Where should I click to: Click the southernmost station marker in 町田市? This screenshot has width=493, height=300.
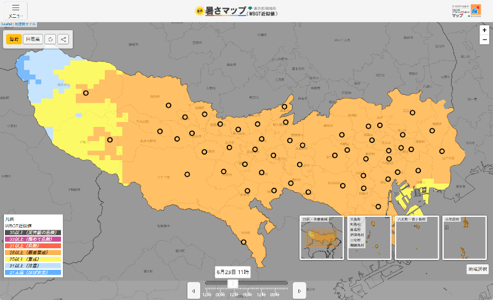(x=243, y=242)
